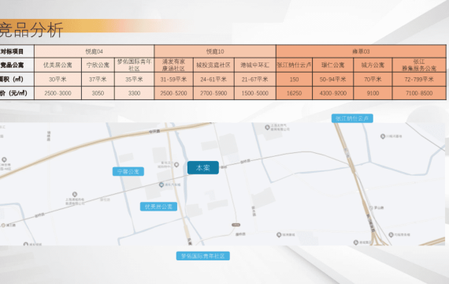Click the price cell 2700-5900
449x284 pixels.
[x=213, y=93]
